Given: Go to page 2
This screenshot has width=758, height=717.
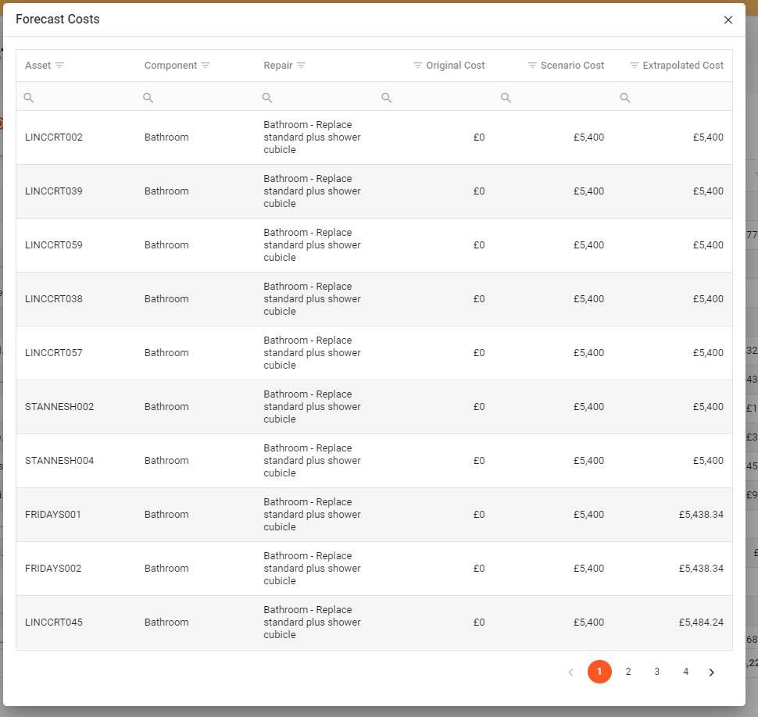Looking at the screenshot, I should pos(628,672).
